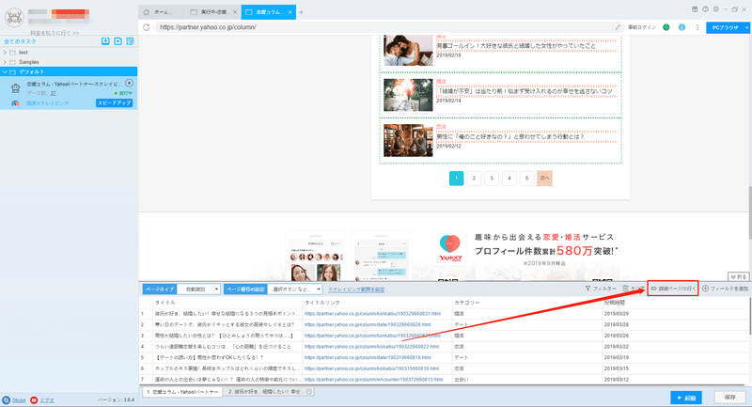Viewport: 752px width, 407px height.
Task: Click the 起動 start button
Action: (686, 398)
